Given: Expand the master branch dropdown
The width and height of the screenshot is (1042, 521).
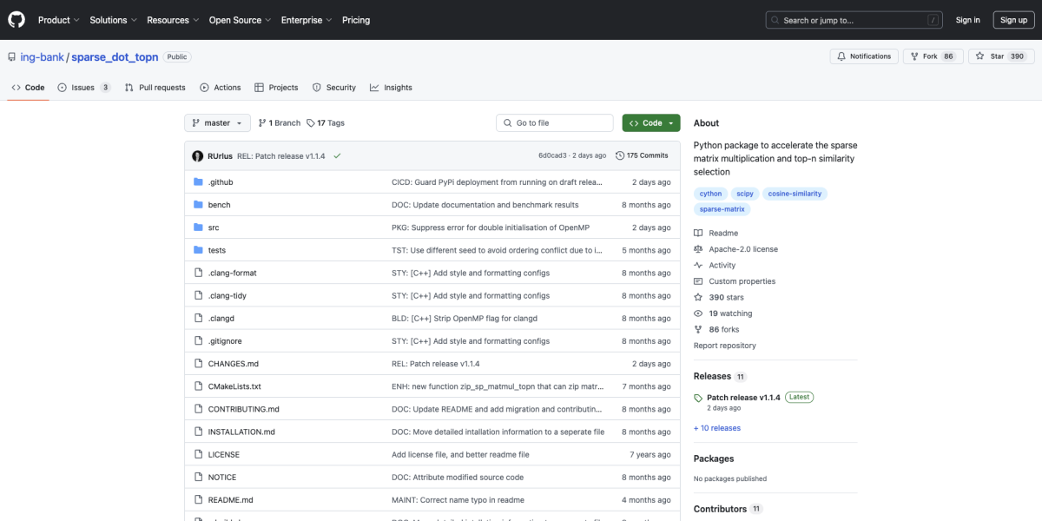Looking at the screenshot, I should [217, 123].
